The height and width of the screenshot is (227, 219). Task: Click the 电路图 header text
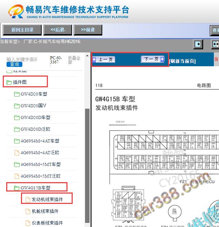[204, 86]
